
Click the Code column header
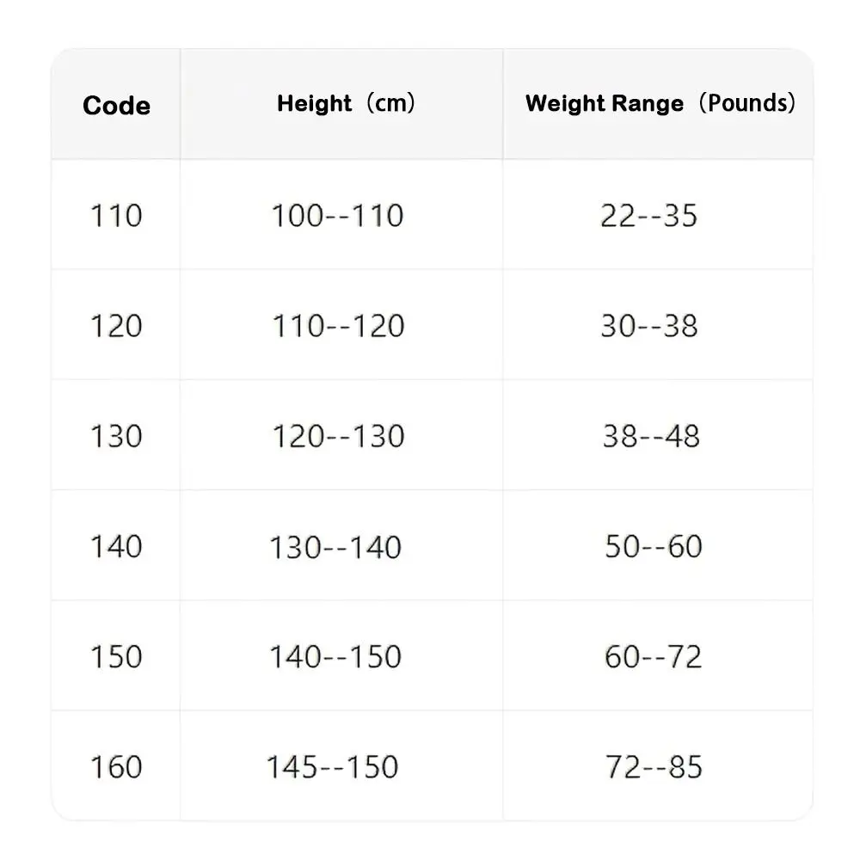[x=116, y=106]
